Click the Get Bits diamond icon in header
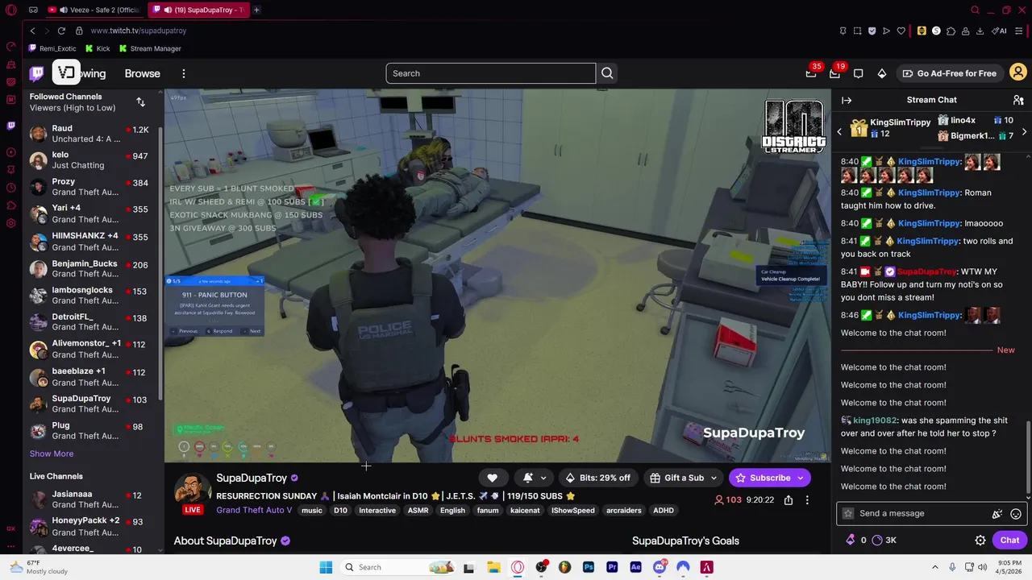Screen dimensions: 1032x580 (882, 73)
